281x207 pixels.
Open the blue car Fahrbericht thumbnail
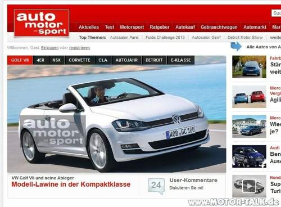[249, 67]
